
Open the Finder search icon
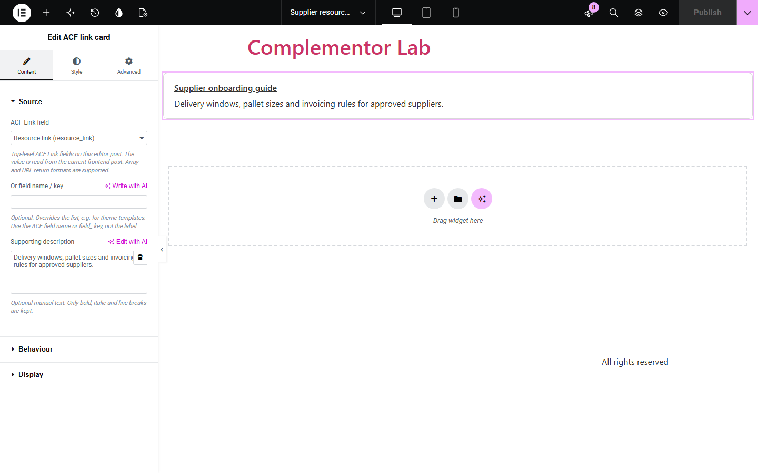(x=614, y=13)
